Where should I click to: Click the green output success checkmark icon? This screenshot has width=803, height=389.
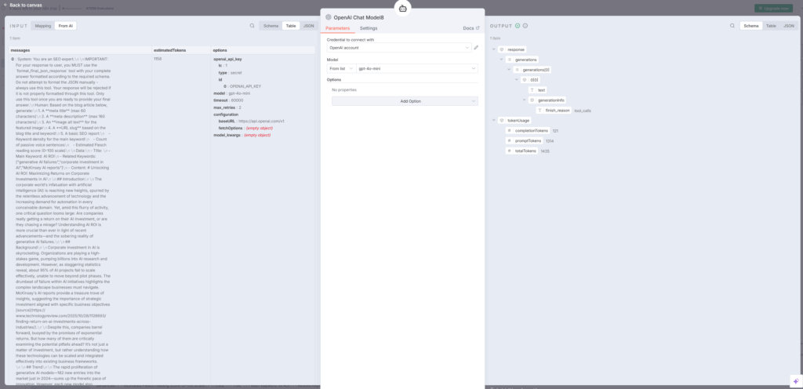click(517, 26)
